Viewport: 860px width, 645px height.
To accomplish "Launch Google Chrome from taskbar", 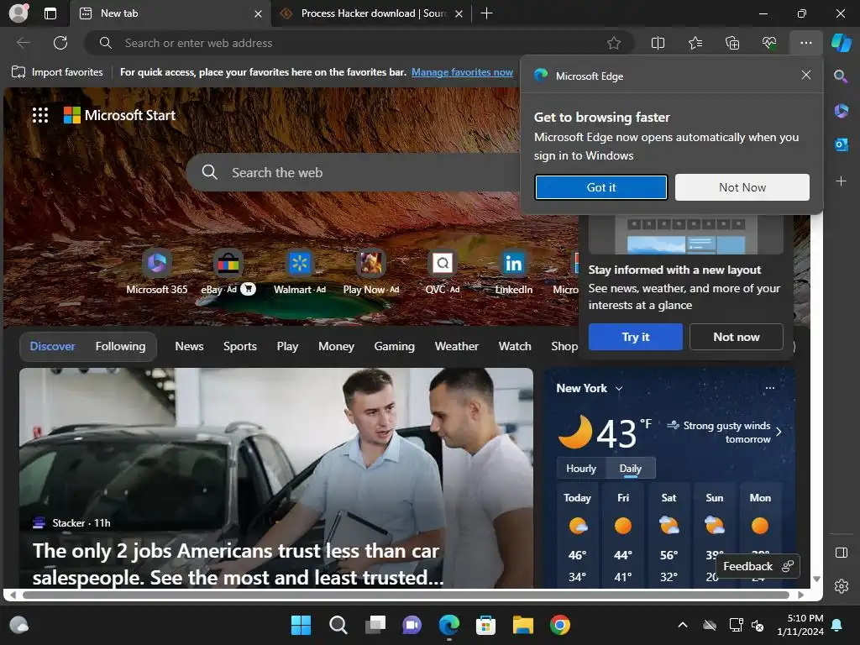I will tap(560, 625).
